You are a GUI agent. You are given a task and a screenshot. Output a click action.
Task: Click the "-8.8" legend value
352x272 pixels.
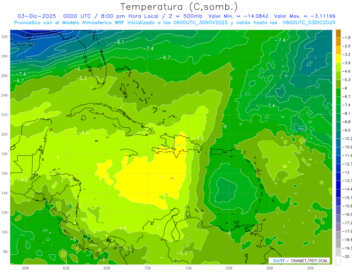tap(347, 122)
